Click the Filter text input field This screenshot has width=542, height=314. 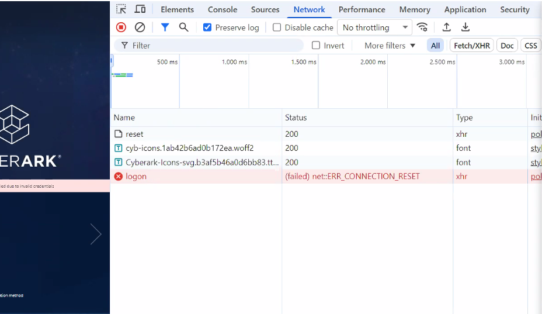pyautogui.click(x=209, y=46)
